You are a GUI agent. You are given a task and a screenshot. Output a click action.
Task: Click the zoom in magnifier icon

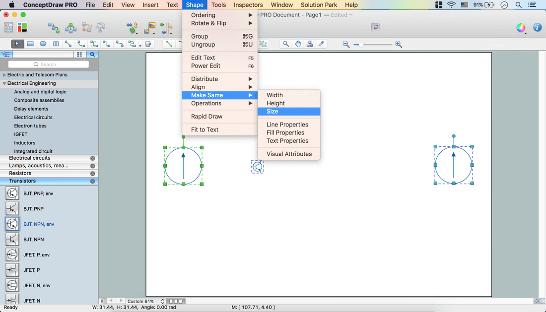[399, 45]
